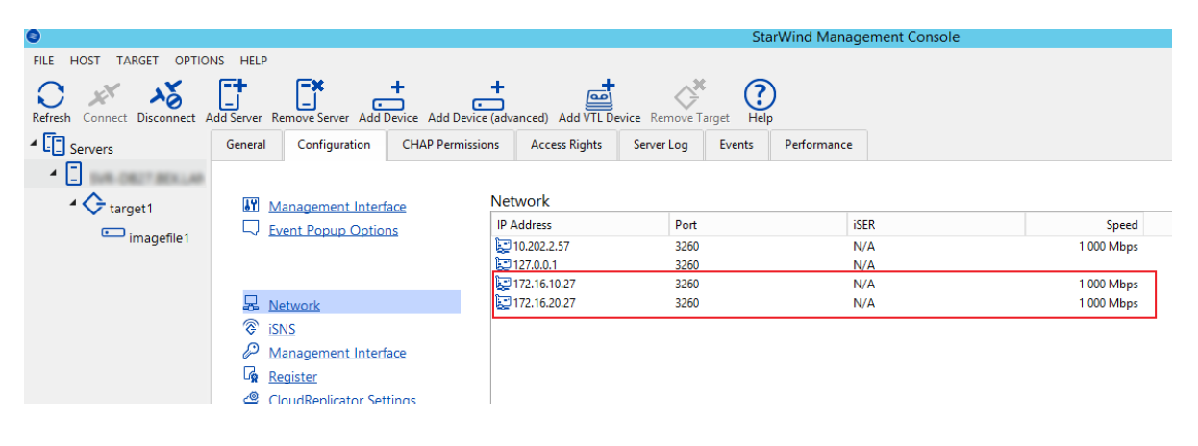1198x446 pixels.
Task: Open the TARGET menu
Action: point(137,60)
